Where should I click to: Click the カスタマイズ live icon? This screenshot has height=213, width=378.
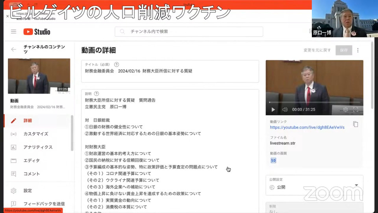click(13, 134)
